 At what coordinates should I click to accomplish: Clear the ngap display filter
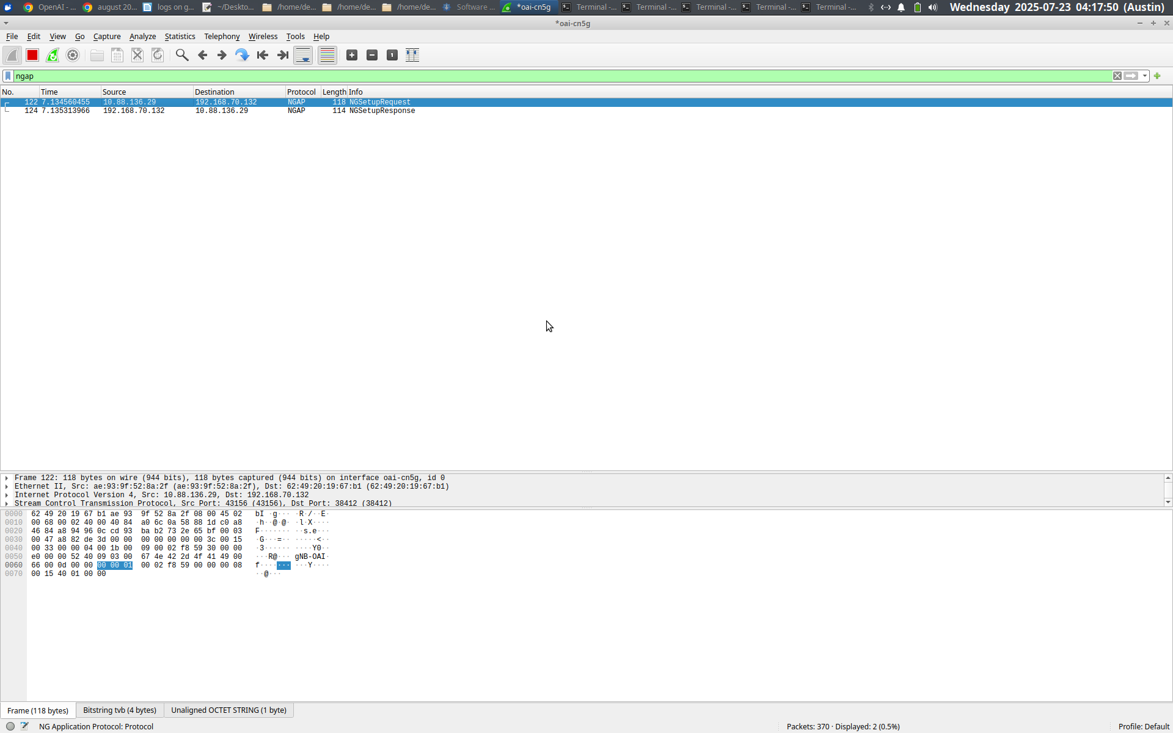[x=1117, y=76]
